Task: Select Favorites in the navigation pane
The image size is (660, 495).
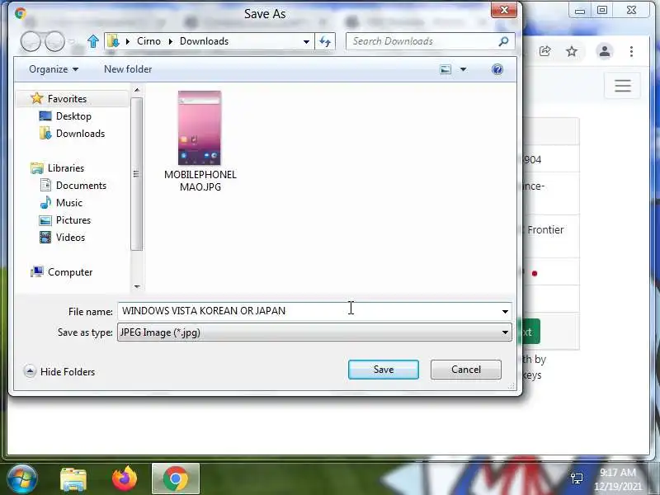Action: [x=67, y=98]
